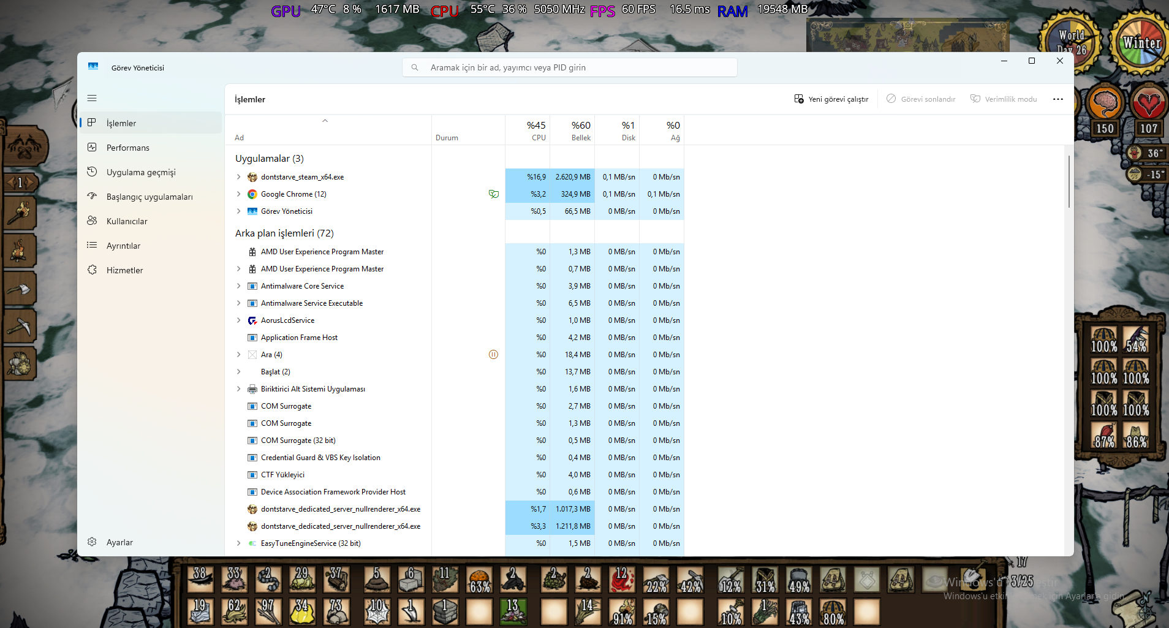This screenshot has width=1169, height=628.
Task: Sort processes by Ağ column
Action: click(662, 130)
